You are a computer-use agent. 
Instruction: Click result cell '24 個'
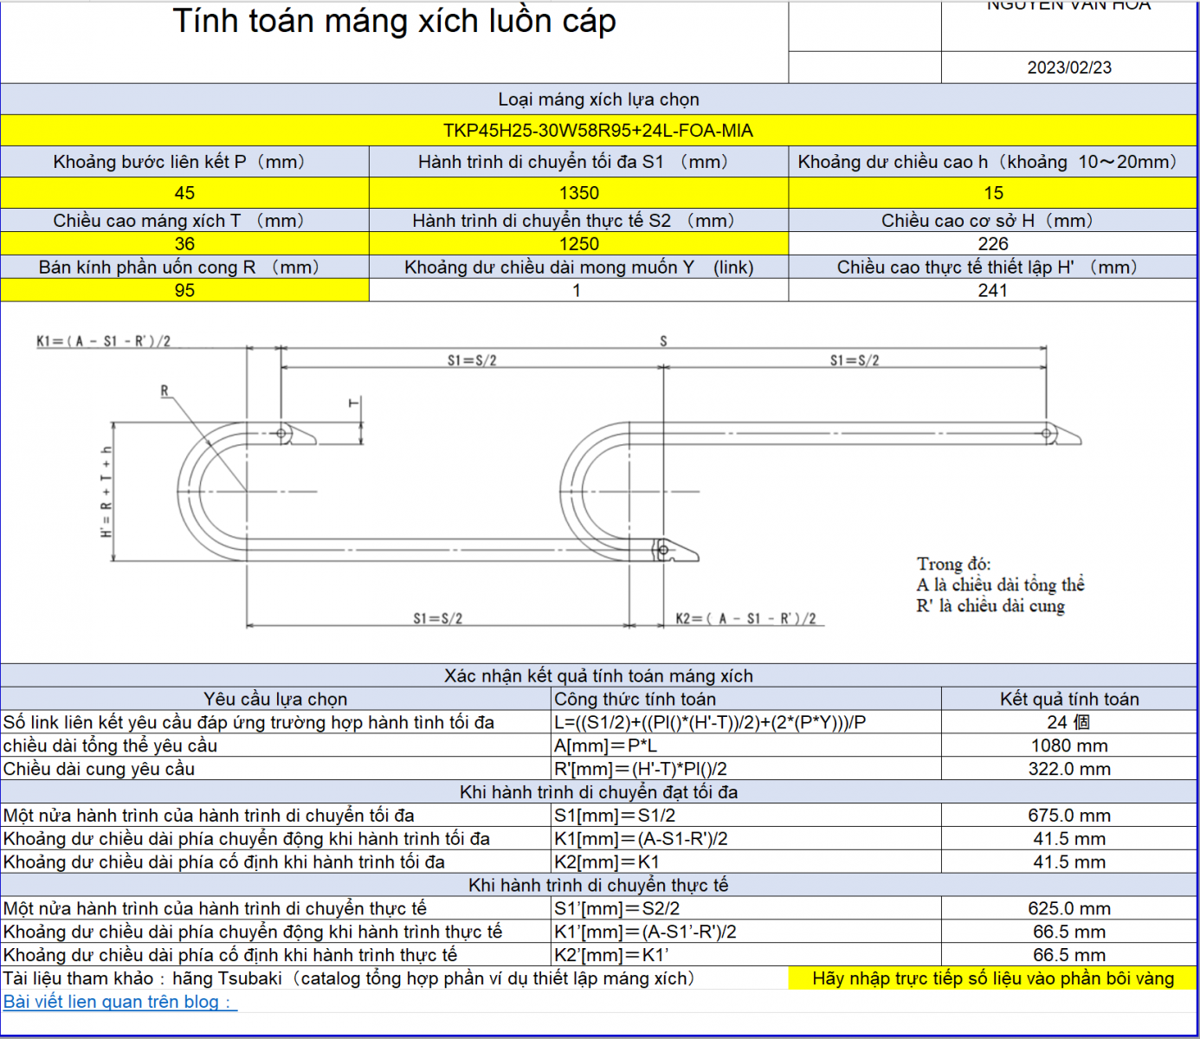1069,722
